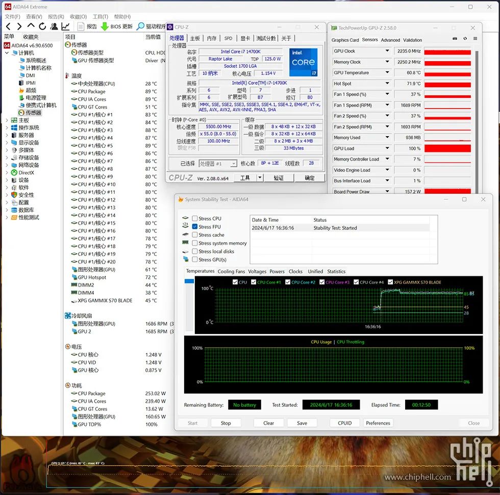This screenshot has height=495, width=500.
Task: Open the GPU Temperature sensor dropdown
Action: [x=387, y=72]
